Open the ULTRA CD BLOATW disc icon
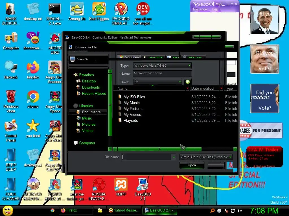This screenshot has height=216, width=289. 33,189
